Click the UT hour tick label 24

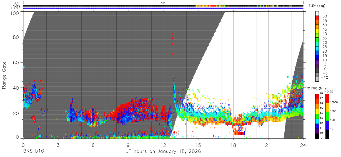[x=303, y=145]
